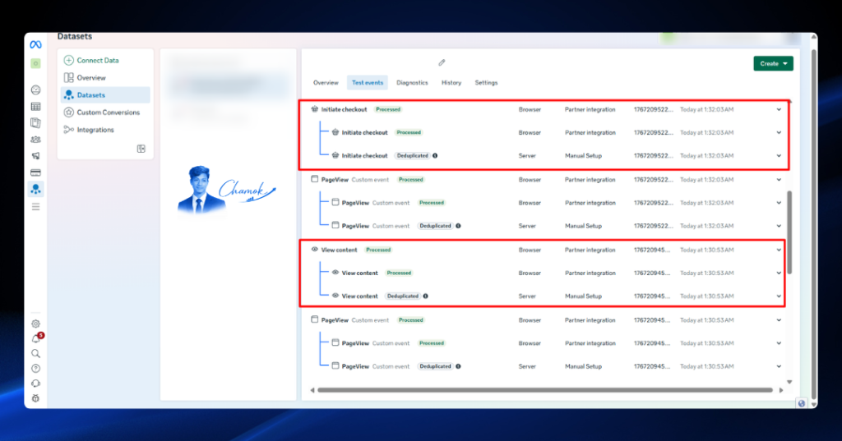Expand the View content server Deduplicated row
The image size is (842, 441).
(779, 296)
